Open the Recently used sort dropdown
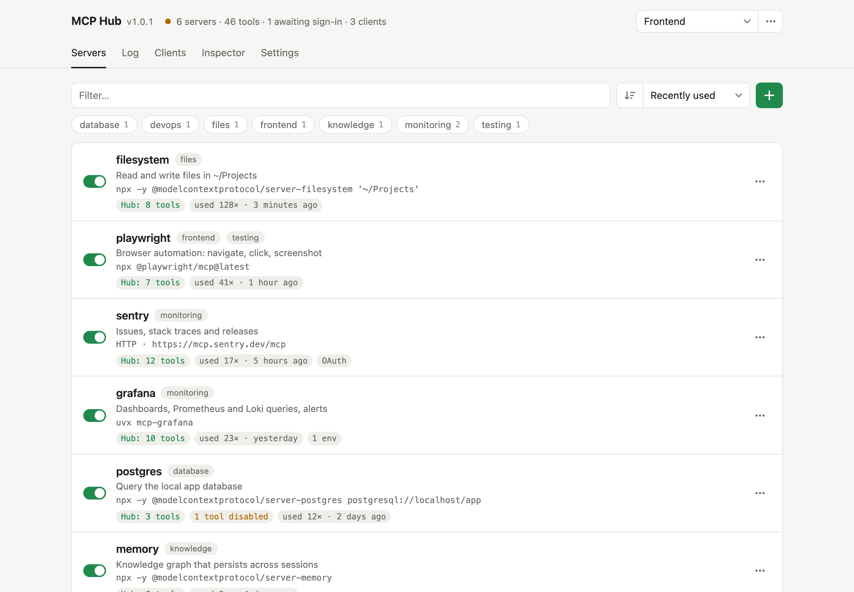The height and width of the screenshot is (592, 854). 696,95
